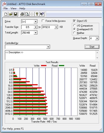
Task: Click the yellow question mark About icon
Action: tap(37, 14)
